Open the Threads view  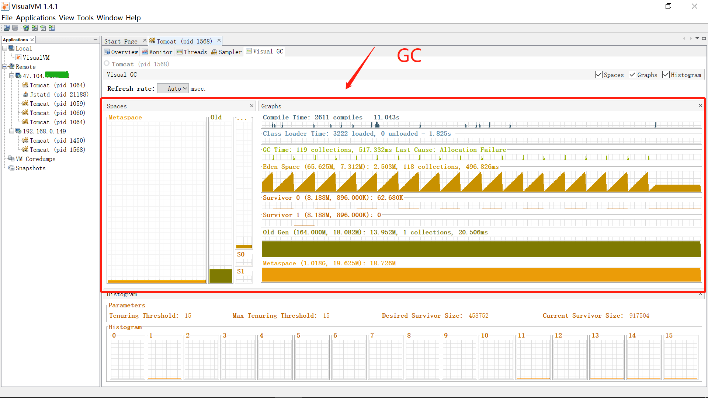pos(192,52)
